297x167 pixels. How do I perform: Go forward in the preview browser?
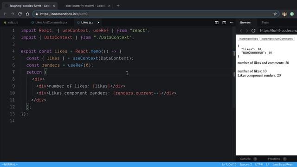[x=247, y=31]
